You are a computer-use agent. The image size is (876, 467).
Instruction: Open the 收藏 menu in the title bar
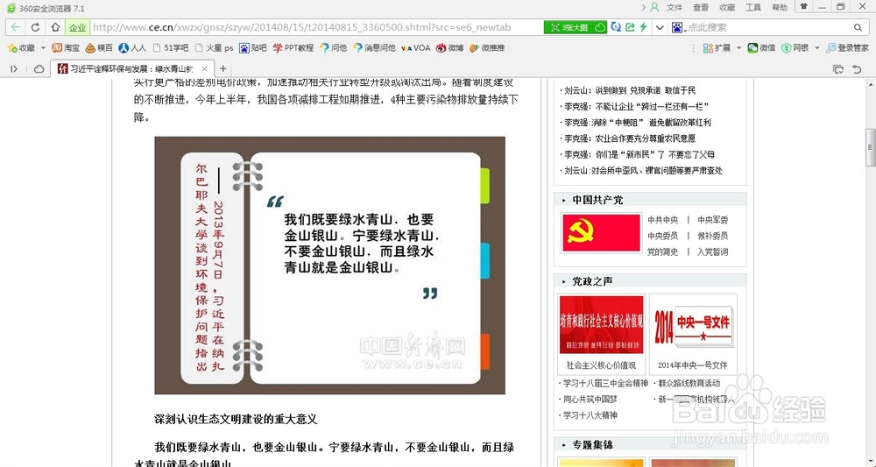[x=727, y=7]
